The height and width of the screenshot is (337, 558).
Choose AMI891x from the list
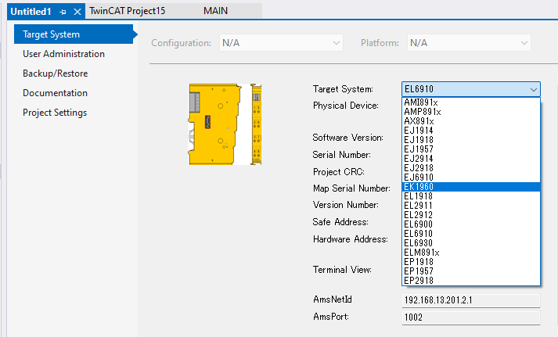[471, 102]
